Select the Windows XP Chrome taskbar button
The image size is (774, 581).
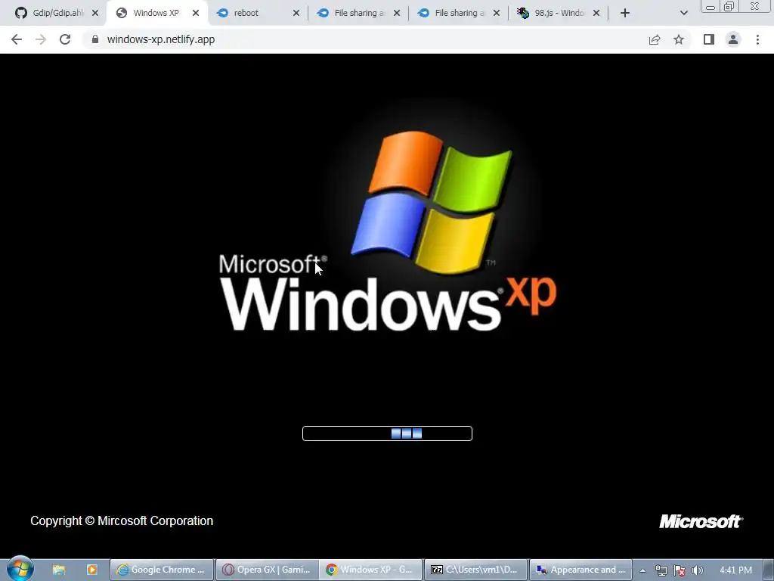tap(370, 570)
